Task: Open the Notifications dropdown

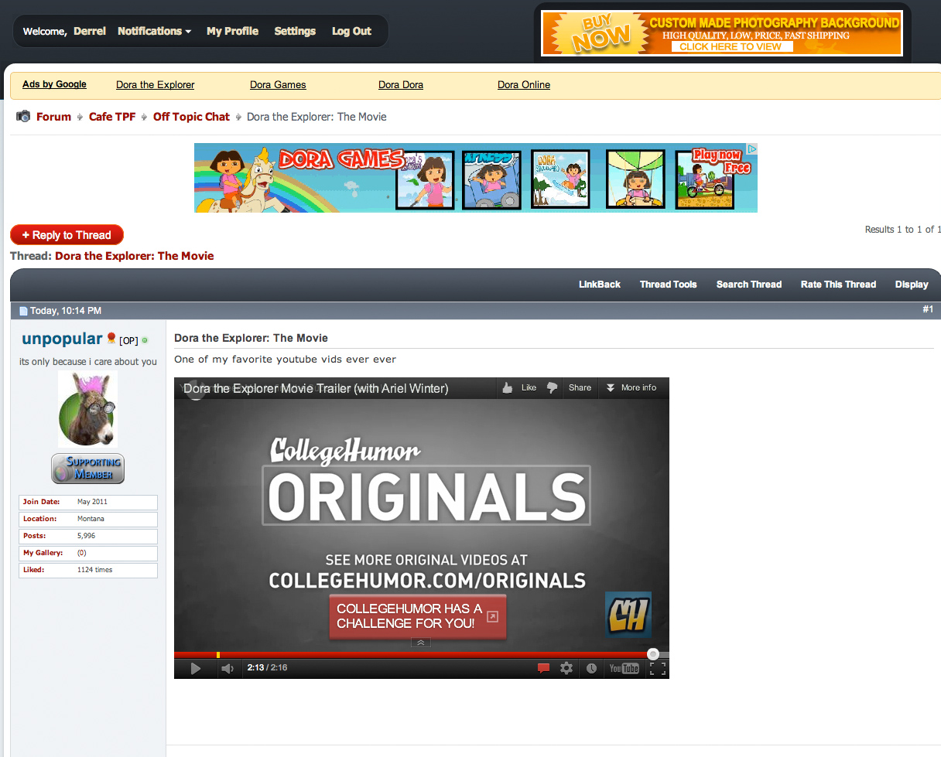Action: click(x=154, y=31)
